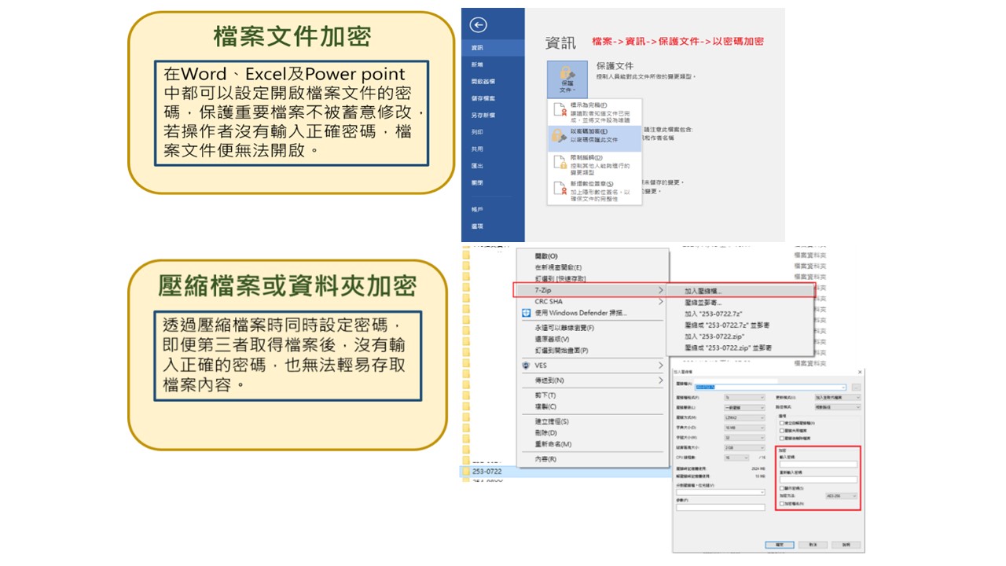The height and width of the screenshot is (566, 1006).
Task: Select 資訊 in the Word backstage sidebar
Action: [x=493, y=48]
